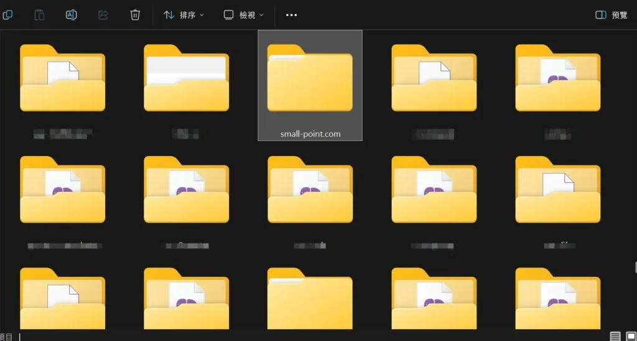637x341 pixels.
Task: Select the folder immediately left of small-point.com
Action: 186,79
